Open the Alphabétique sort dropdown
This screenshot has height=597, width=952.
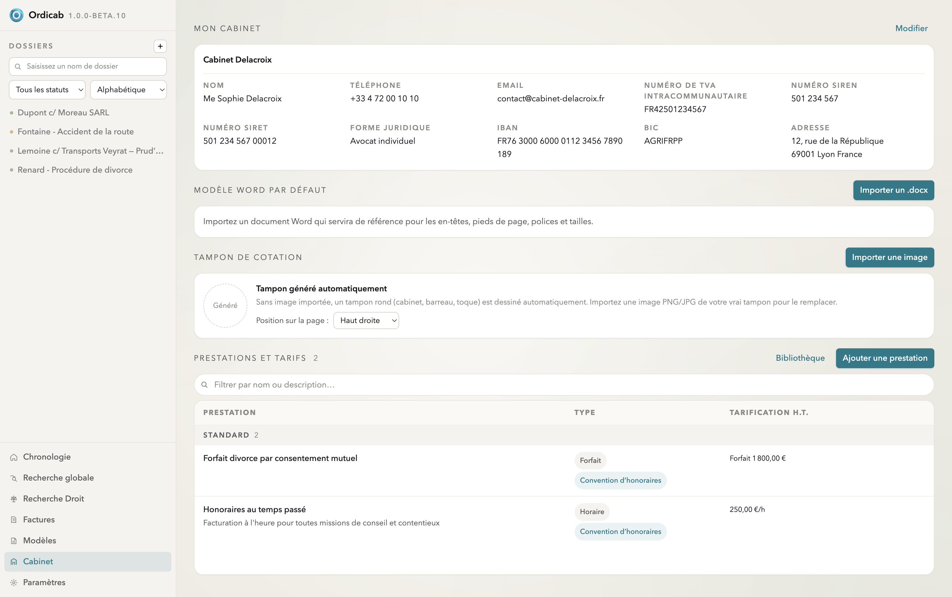tap(128, 89)
